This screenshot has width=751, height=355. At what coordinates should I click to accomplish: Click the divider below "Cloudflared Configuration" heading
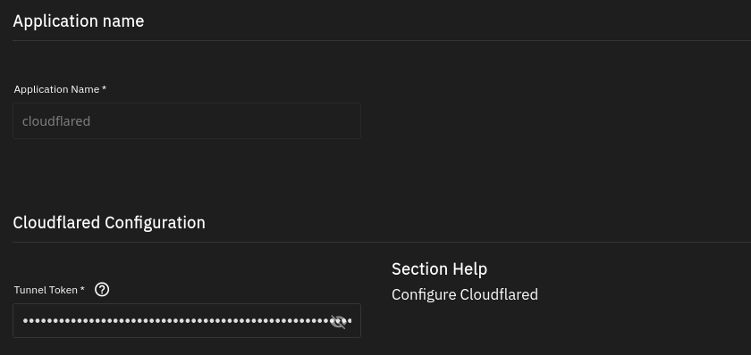382,243
